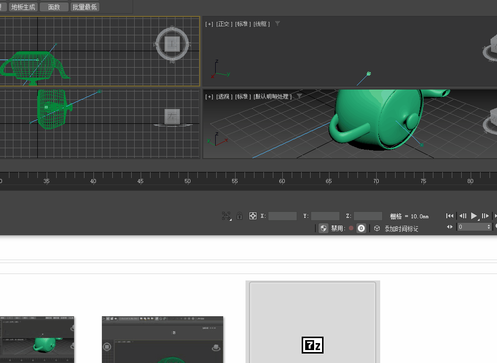Open the [默认明暗处理] shading menu

pos(272,96)
